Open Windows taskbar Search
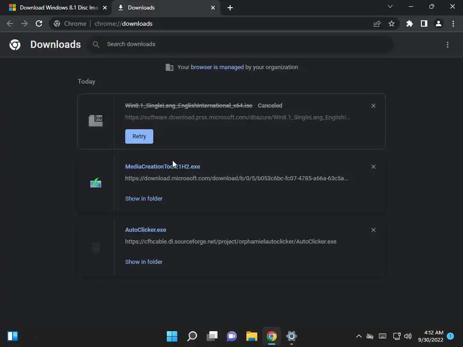The height and width of the screenshot is (347, 463). 192,336
